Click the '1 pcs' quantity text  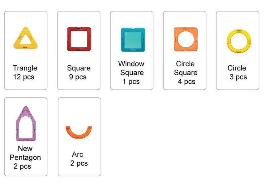[x=131, y=82]
